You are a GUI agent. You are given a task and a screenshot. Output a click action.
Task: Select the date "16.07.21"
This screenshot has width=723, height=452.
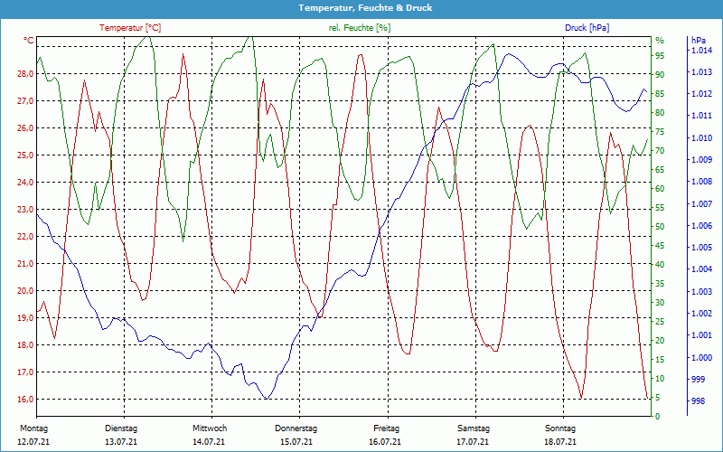tap(385, 442)
